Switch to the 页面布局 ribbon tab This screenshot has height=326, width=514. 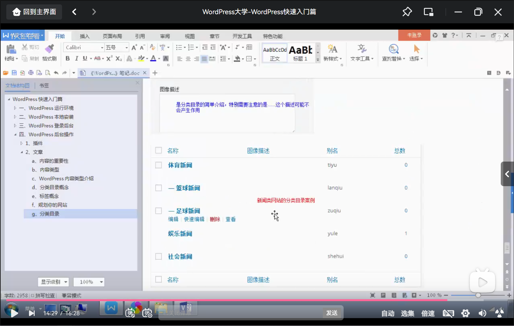click(x=112, y=36)
